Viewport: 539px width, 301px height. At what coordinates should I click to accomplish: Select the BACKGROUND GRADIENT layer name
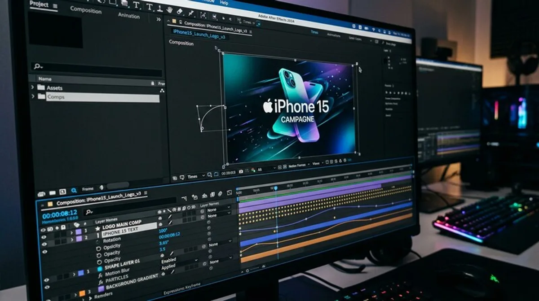[x=132, y=282]
